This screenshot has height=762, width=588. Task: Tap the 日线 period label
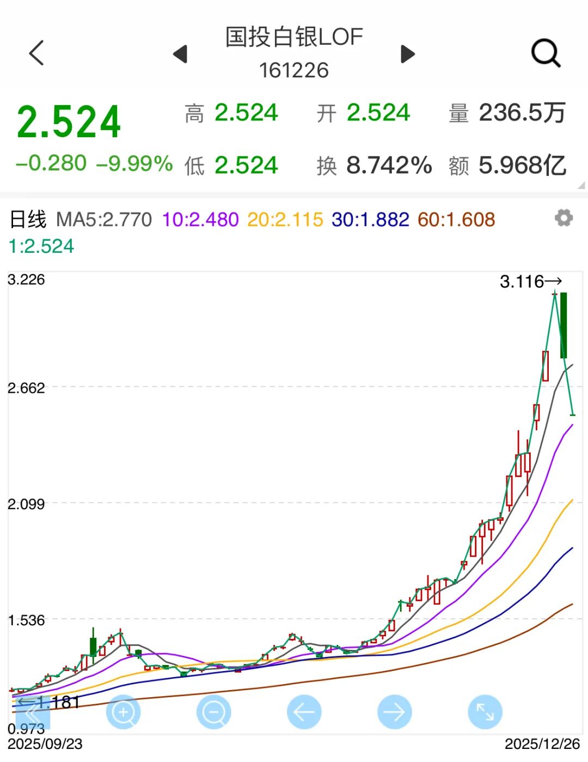(28, 220)
